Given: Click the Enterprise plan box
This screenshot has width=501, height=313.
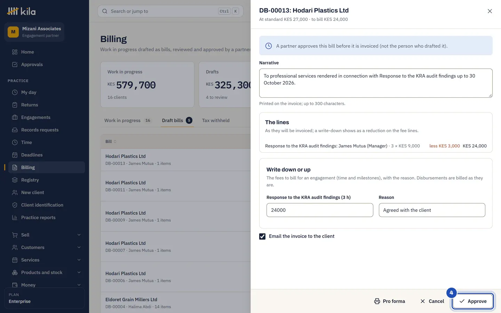Looking at the screenshot, I should pos(45,298).
